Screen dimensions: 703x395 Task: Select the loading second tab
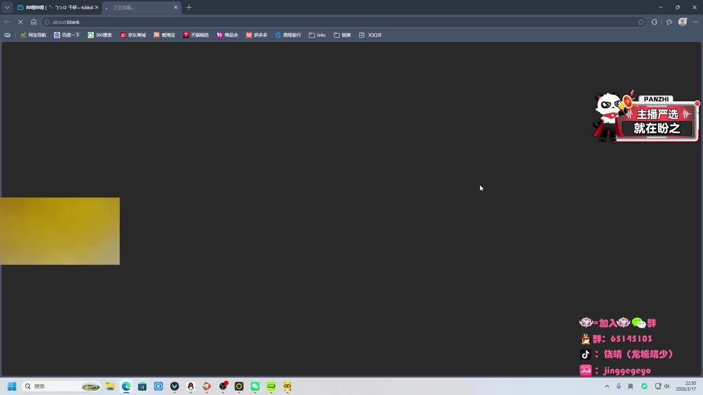tap(137, 7)
